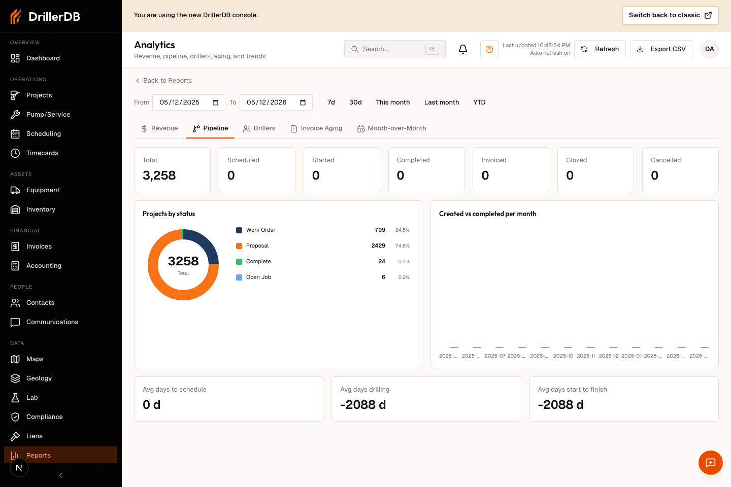Screen dimensions: 731x487
Task: Open Maps in the sidebar
Action: tap(60, 359)
